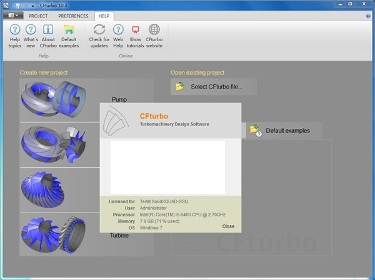Click the Show tutorials icon
This screenshot has width=375, height=280.
tap(135, 36)
